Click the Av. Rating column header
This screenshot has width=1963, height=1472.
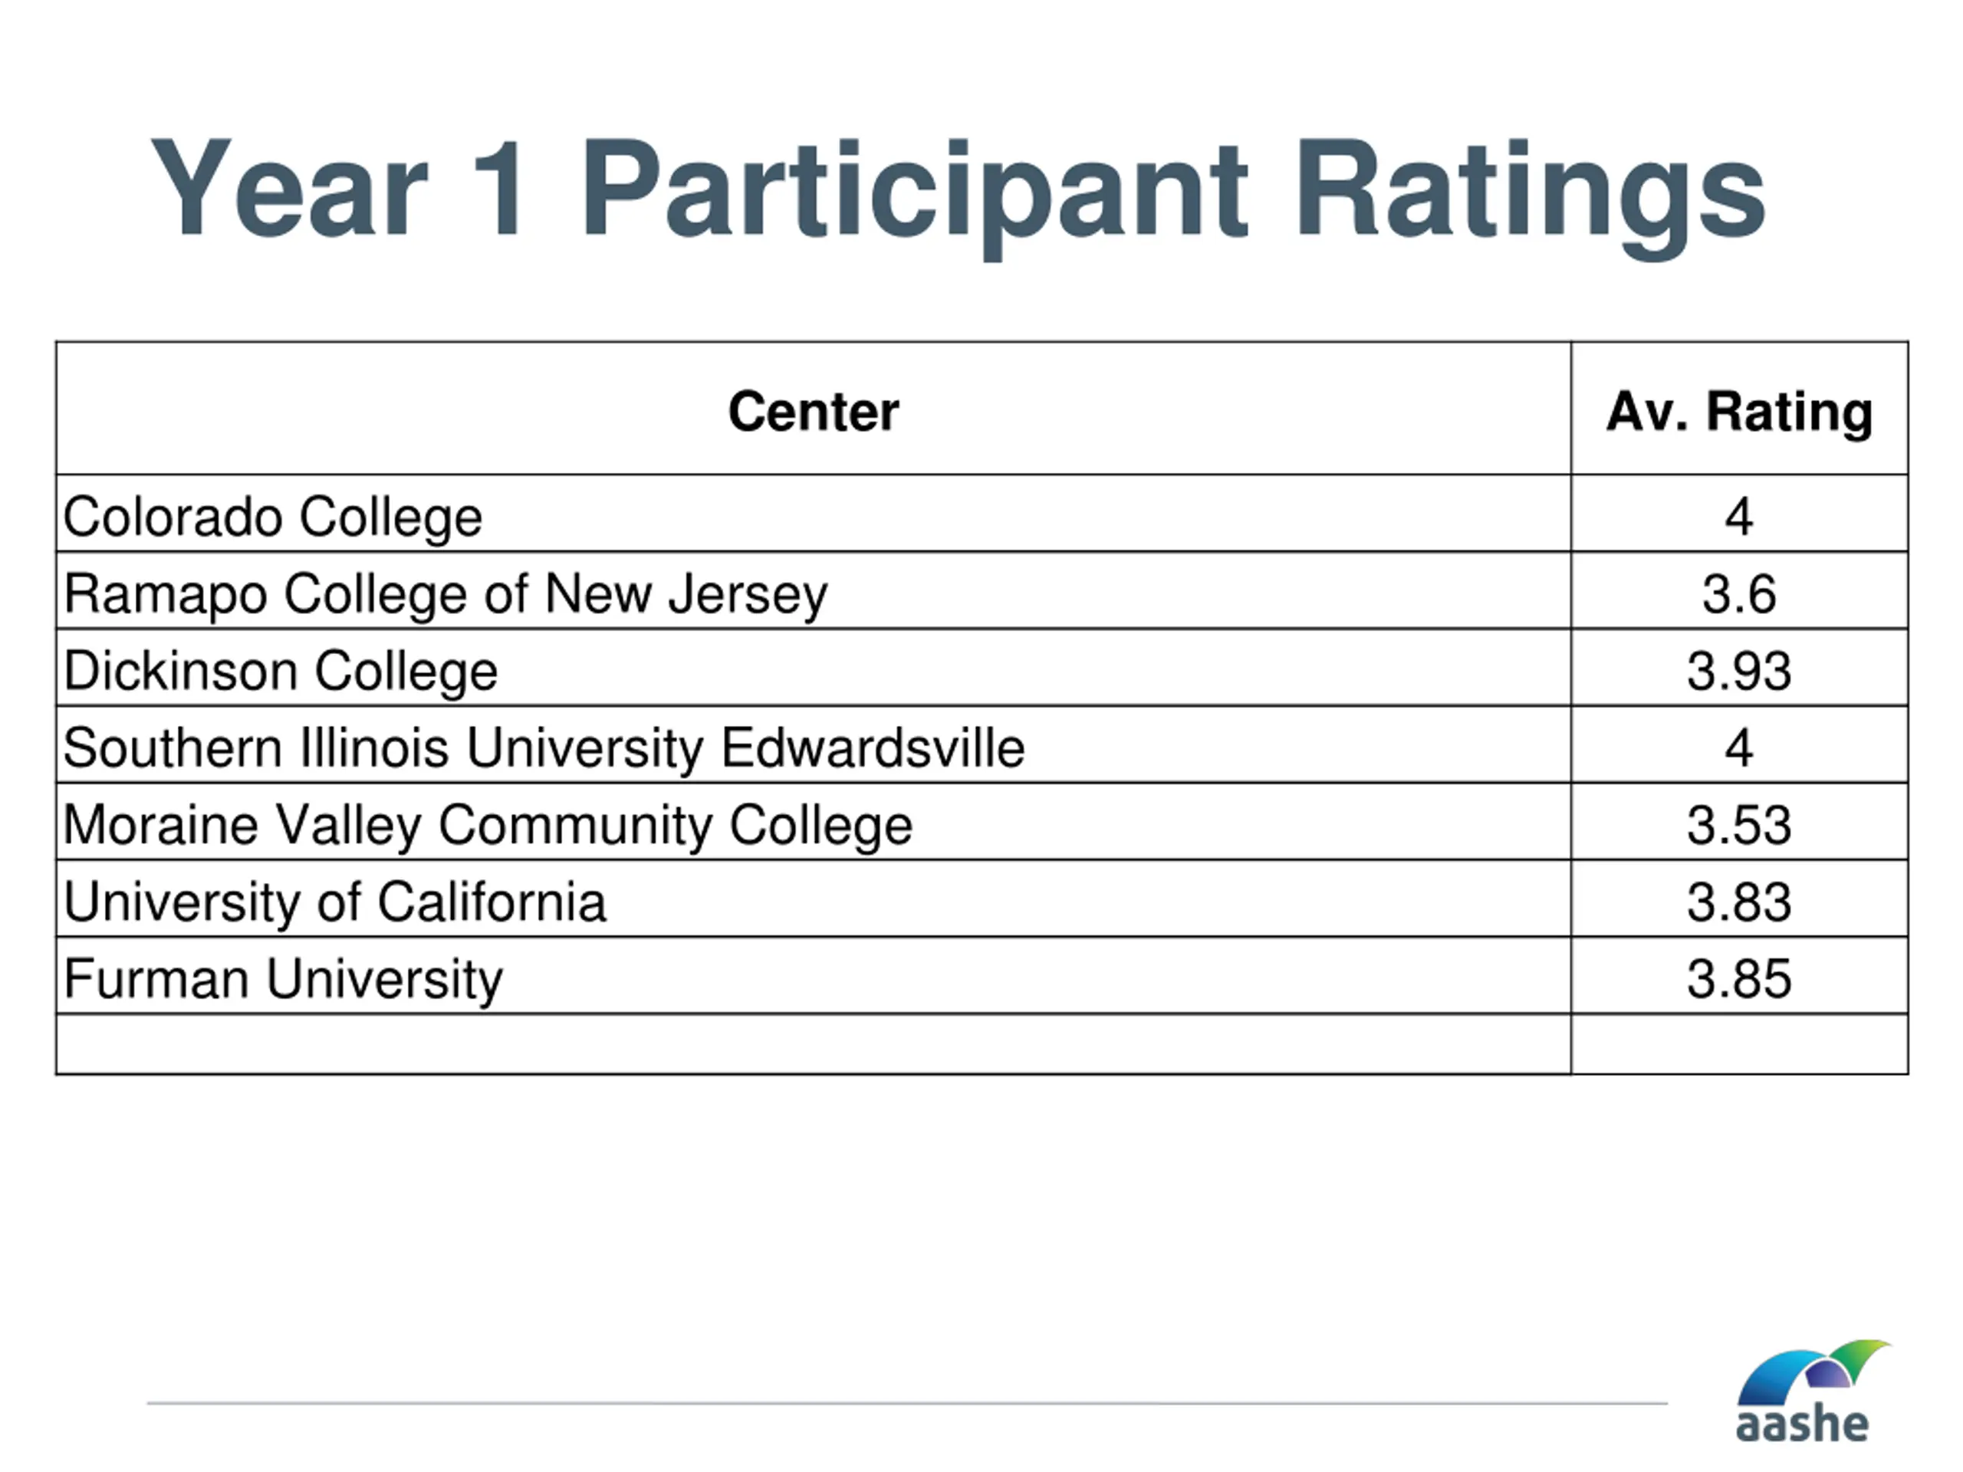pos(1738,412)
